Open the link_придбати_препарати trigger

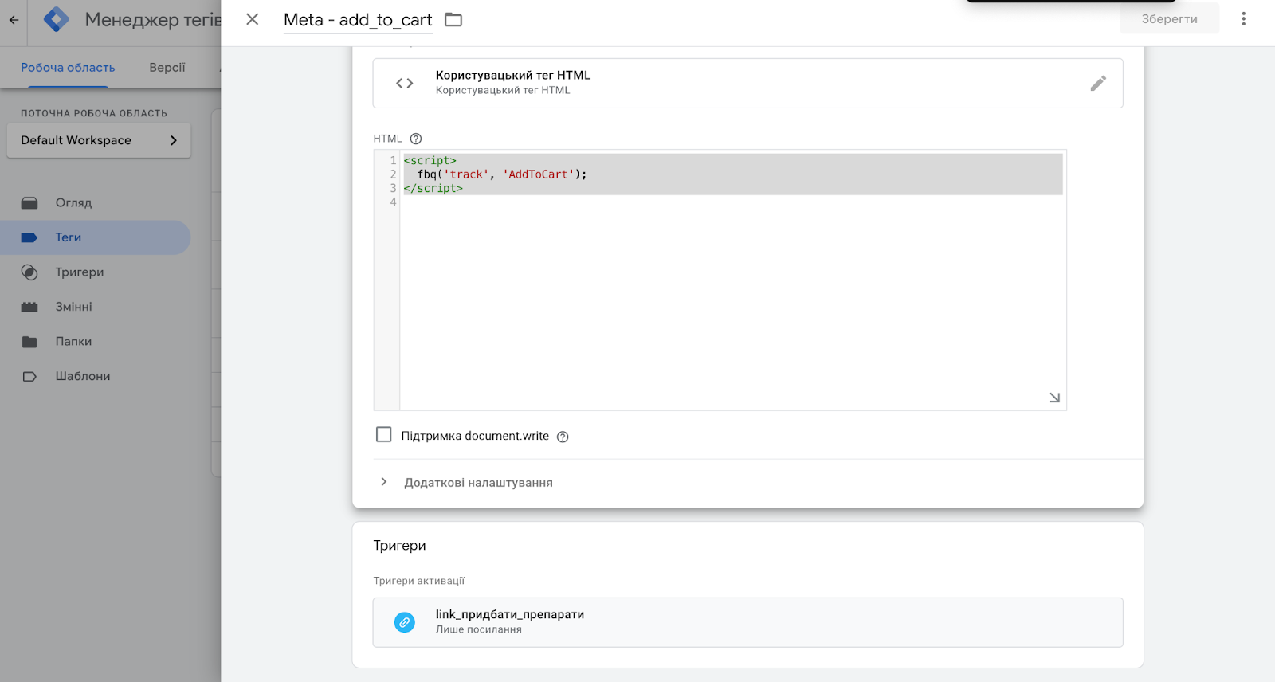click(747, 622)
